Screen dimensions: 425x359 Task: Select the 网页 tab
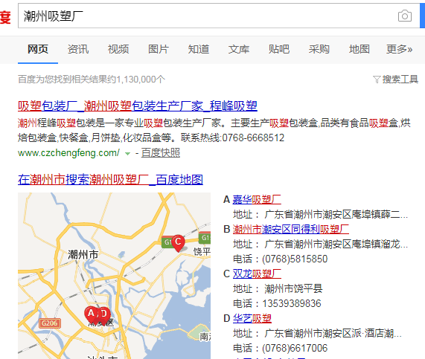(x=38, y=49)
